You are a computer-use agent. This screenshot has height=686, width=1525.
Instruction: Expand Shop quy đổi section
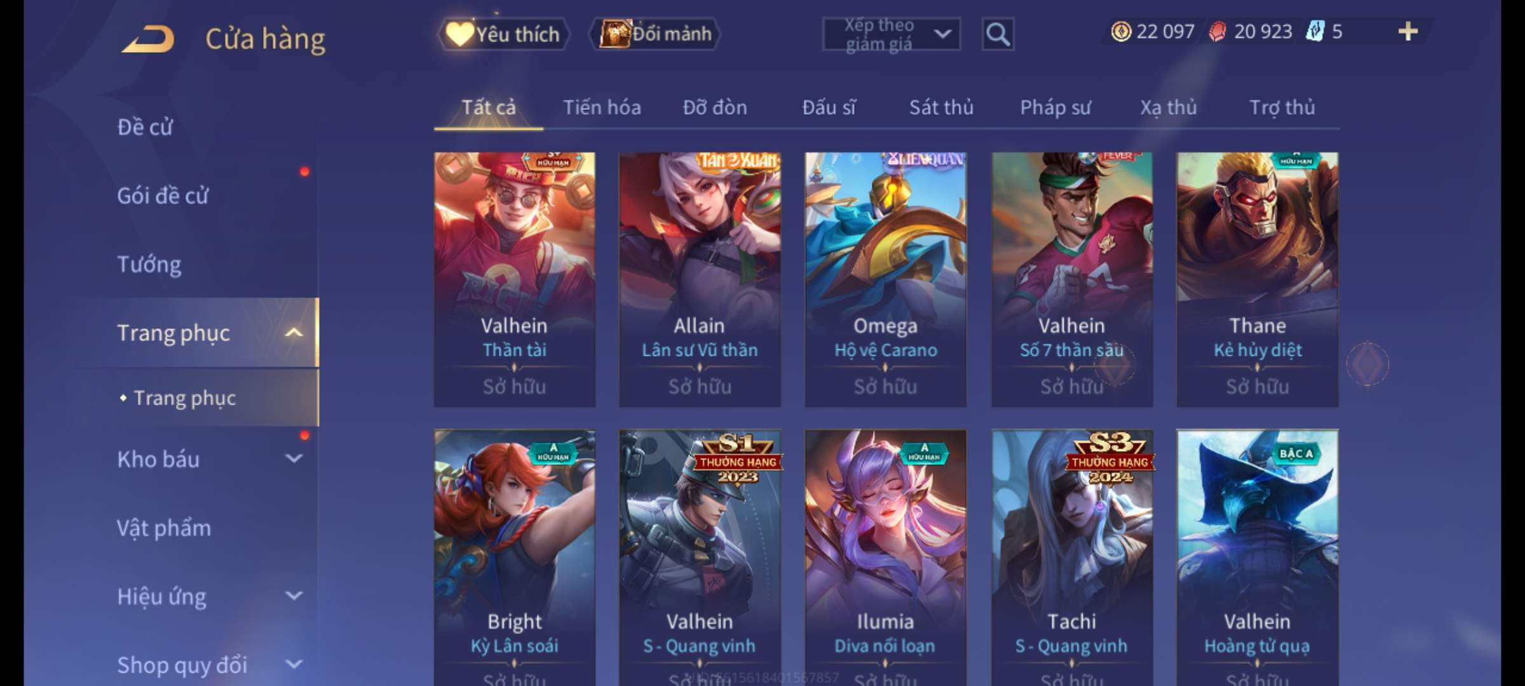tap(294, 664)
